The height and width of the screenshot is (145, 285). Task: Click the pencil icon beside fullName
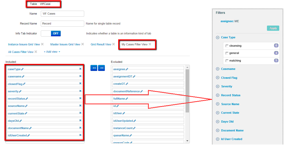[x=127, y=99]
